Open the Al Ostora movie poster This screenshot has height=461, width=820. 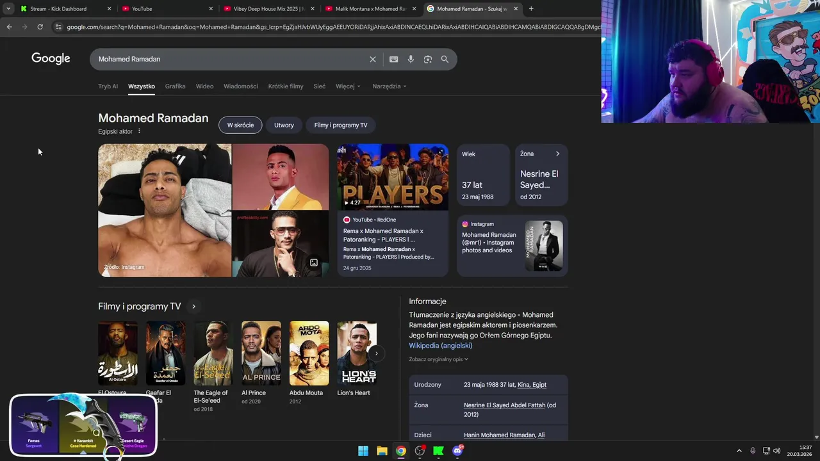coord(118,353)
